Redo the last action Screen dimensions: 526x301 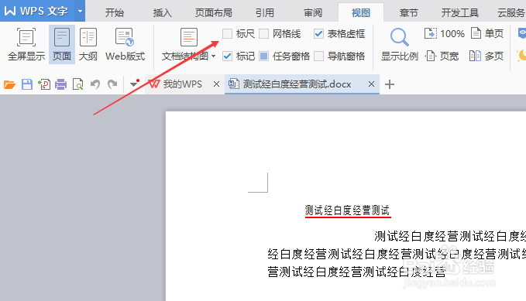click(112, 84)
